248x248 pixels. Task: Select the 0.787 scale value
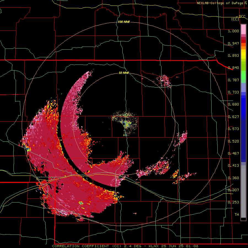pos(233,80)
